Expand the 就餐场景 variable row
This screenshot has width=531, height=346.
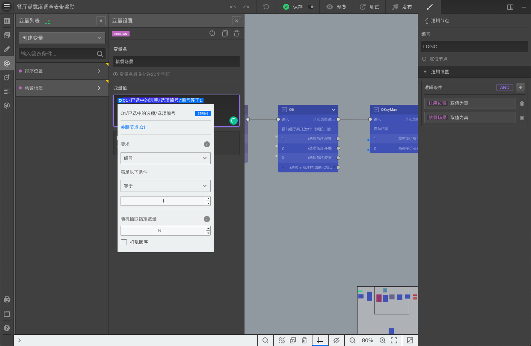99,88
